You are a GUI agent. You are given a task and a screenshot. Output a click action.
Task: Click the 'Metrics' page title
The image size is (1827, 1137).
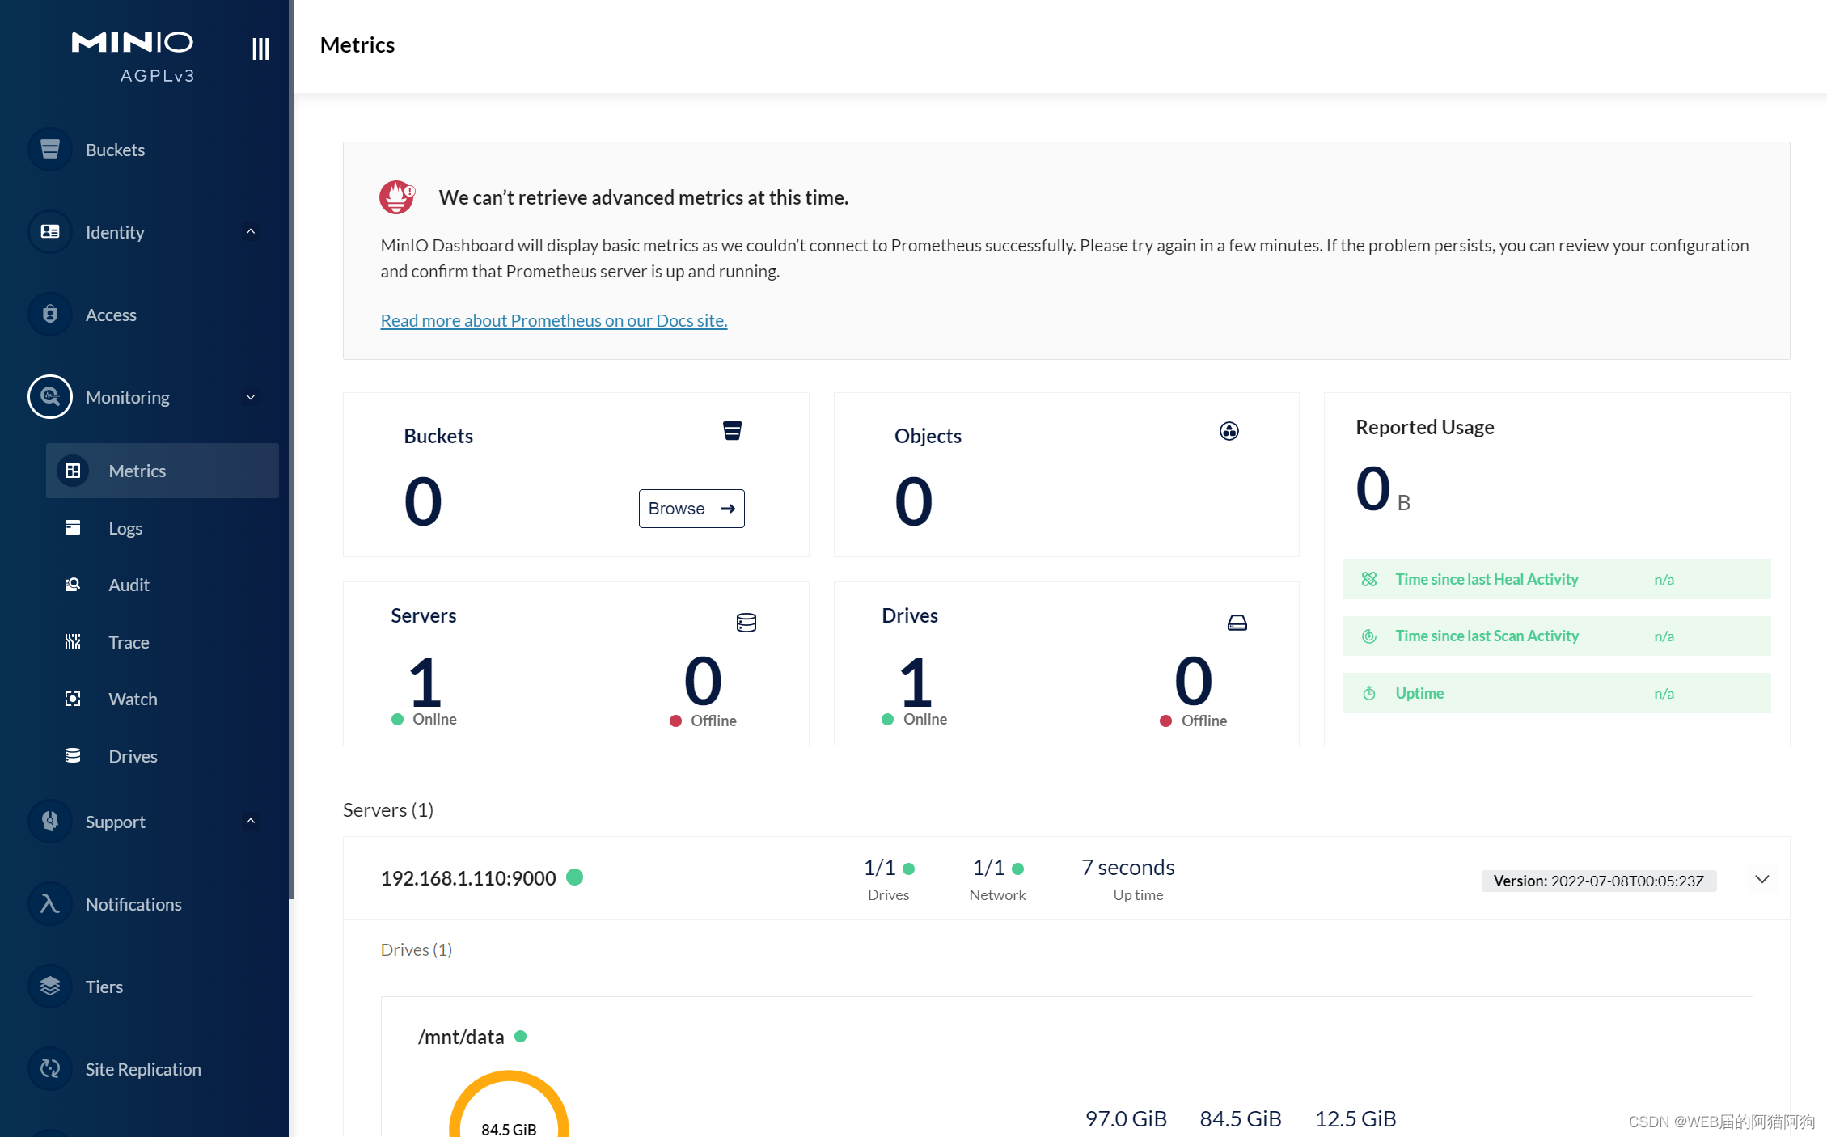coord(357,44)
